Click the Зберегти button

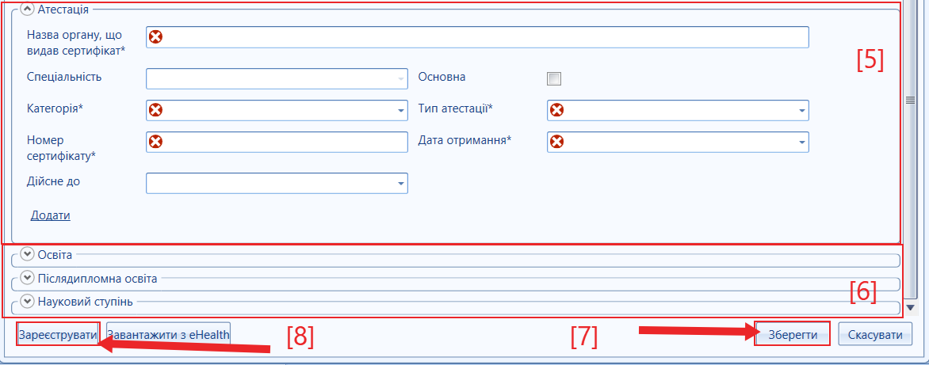click(x=793, y=335)
